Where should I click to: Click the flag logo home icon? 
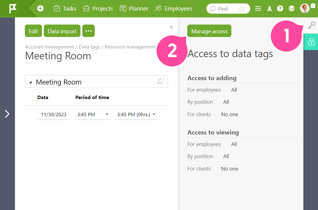click(x=13, y=8)
